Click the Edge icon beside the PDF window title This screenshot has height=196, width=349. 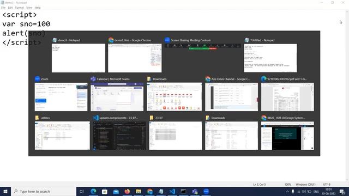264,79
